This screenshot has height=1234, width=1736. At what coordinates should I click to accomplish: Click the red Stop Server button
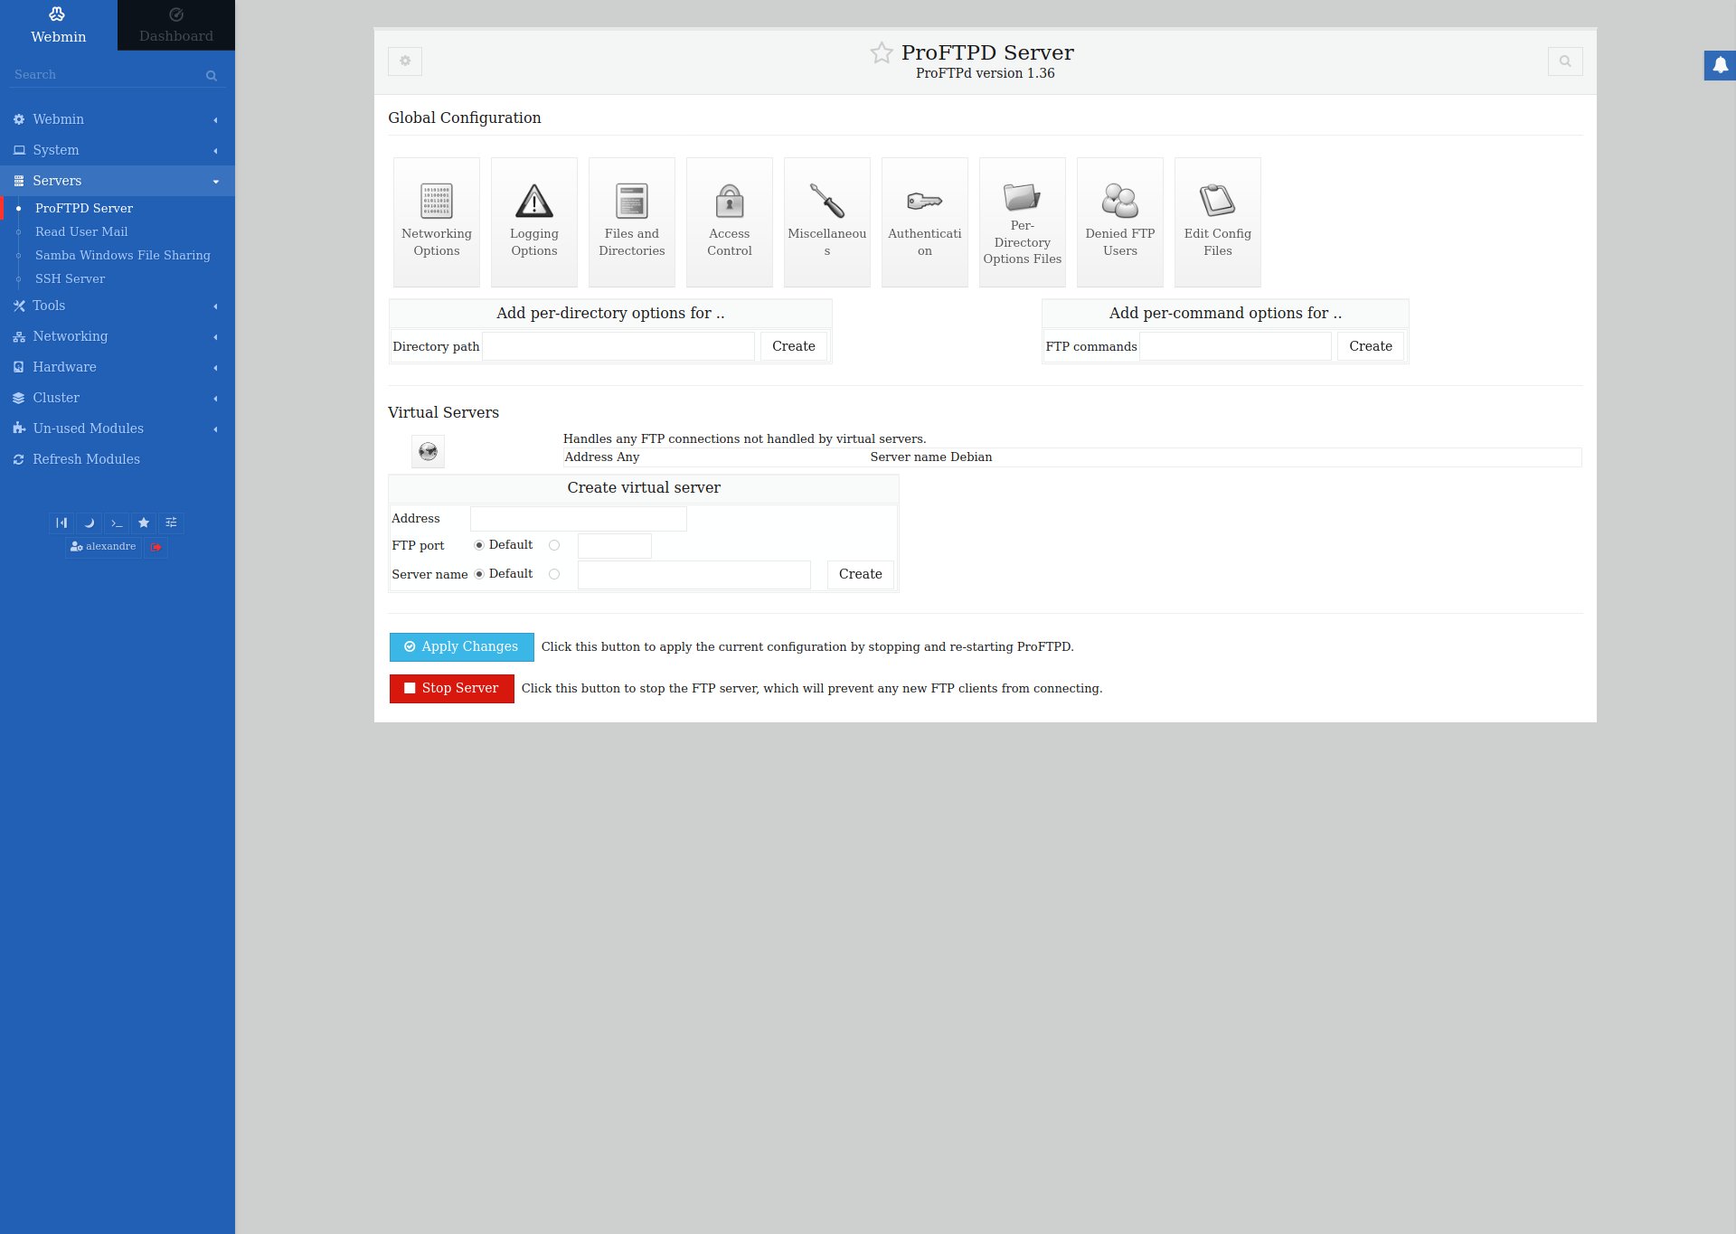pos(451,689)
